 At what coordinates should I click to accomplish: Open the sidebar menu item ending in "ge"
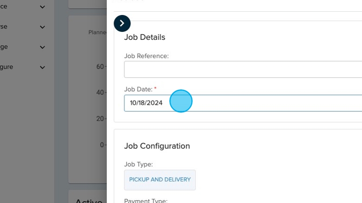click(x=4, y=47)
